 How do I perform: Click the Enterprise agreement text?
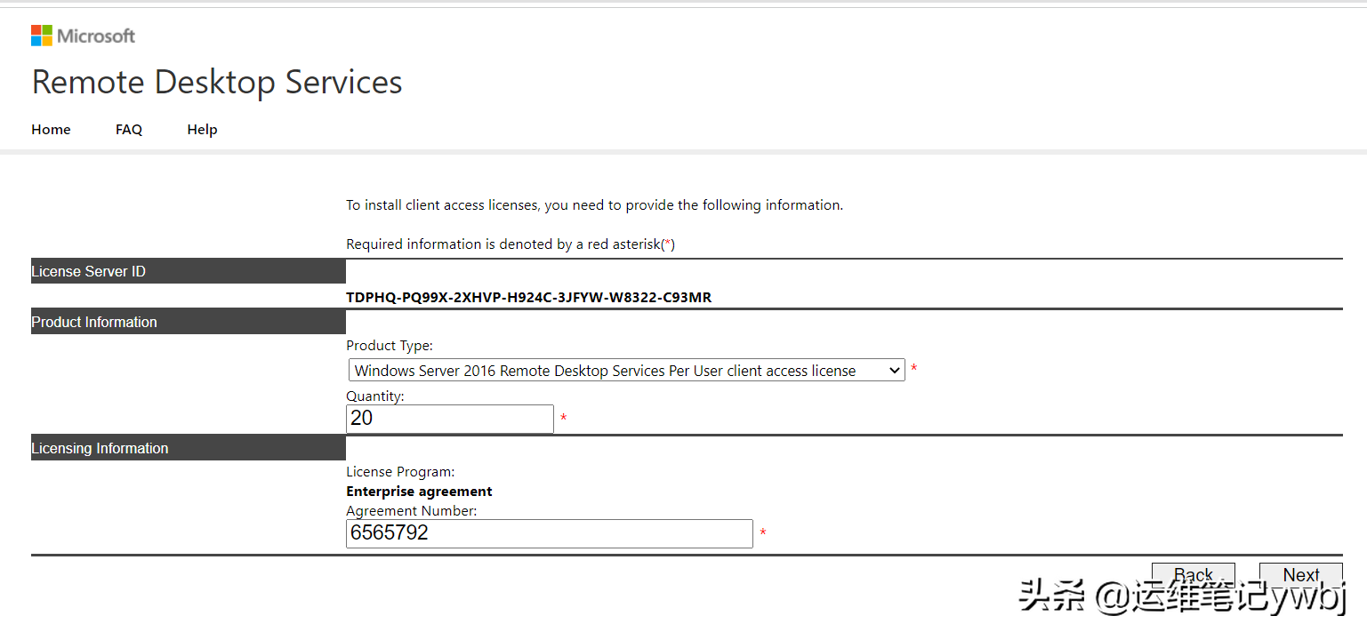pyautogui.click(x=419, y=492)
